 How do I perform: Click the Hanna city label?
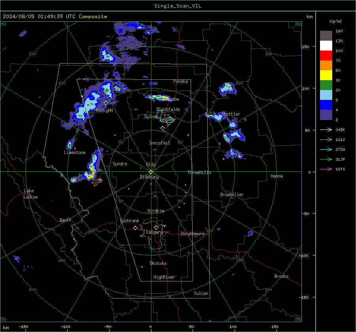point(276,176)
